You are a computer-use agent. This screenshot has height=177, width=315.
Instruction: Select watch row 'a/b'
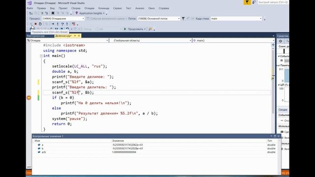tap(155, 152)
